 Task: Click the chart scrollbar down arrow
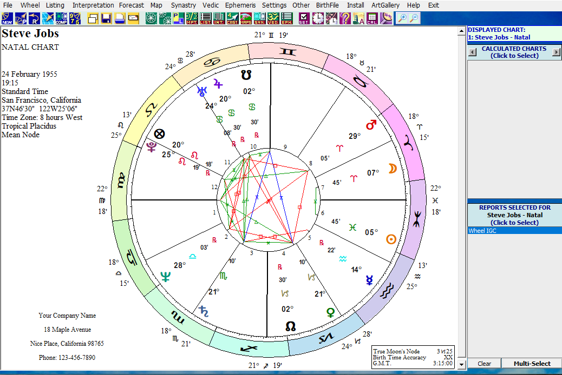(x=462, y=365)
